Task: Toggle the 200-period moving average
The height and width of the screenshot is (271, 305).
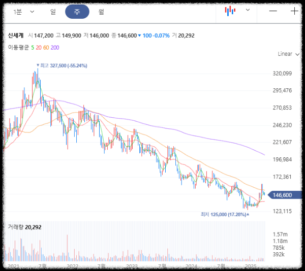Action: [55, 48]
